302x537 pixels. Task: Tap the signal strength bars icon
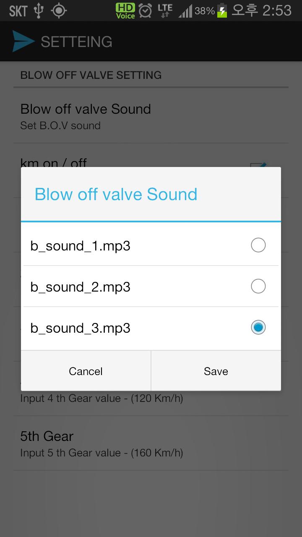[185, 11]
